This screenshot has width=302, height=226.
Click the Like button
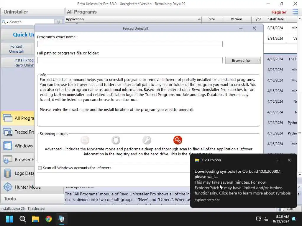[x=286, y=209]
